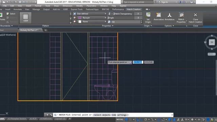217x122 pixels.
Task: Open the hatch type dropdown 'User defined'
Action: [x=91, y=14]
